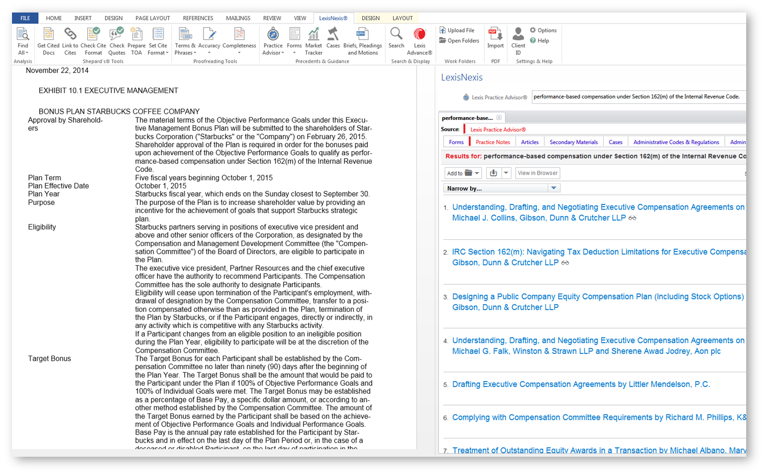Click the Search magnifier icon

pyautogui.click(x=396, y=34)
